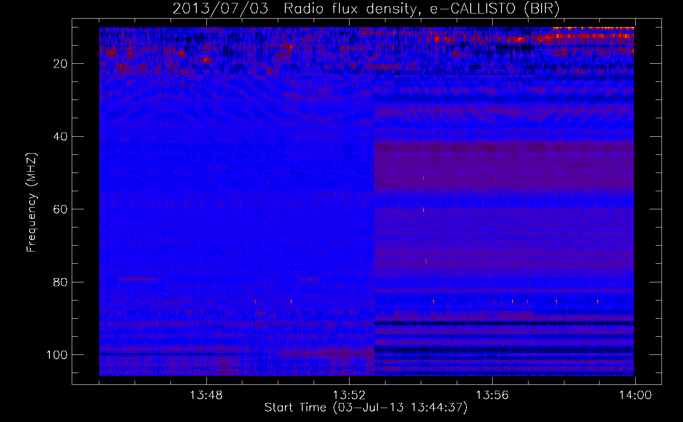Select the 13:56 time tick label

point(492,395)
